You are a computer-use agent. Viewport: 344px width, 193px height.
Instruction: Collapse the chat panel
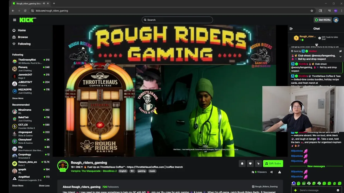coord(291,29)
